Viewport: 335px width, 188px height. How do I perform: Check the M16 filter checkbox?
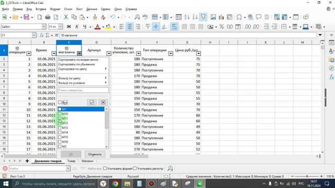(60, 142)
